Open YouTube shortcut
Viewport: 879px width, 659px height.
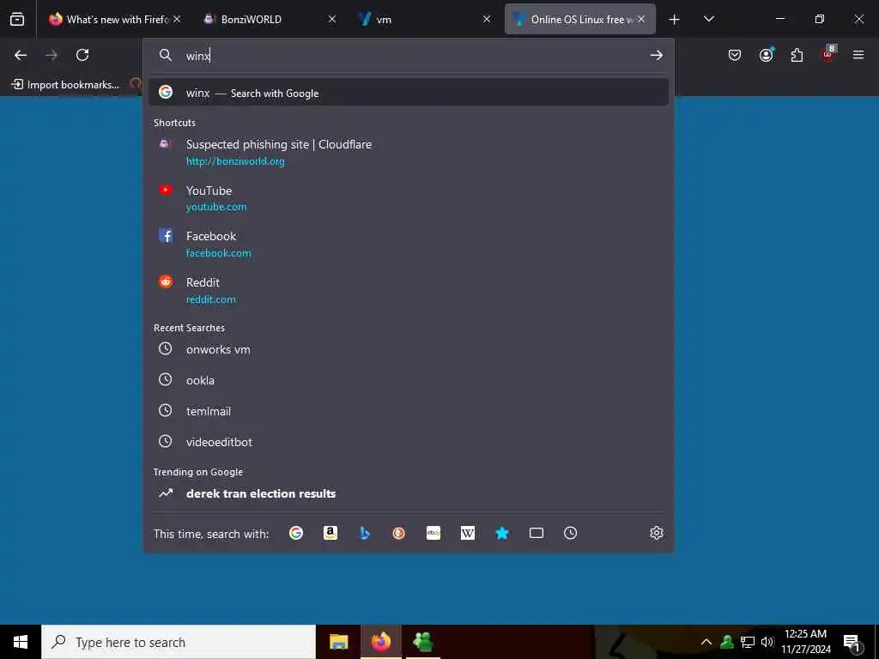click(x=409, y=198)
